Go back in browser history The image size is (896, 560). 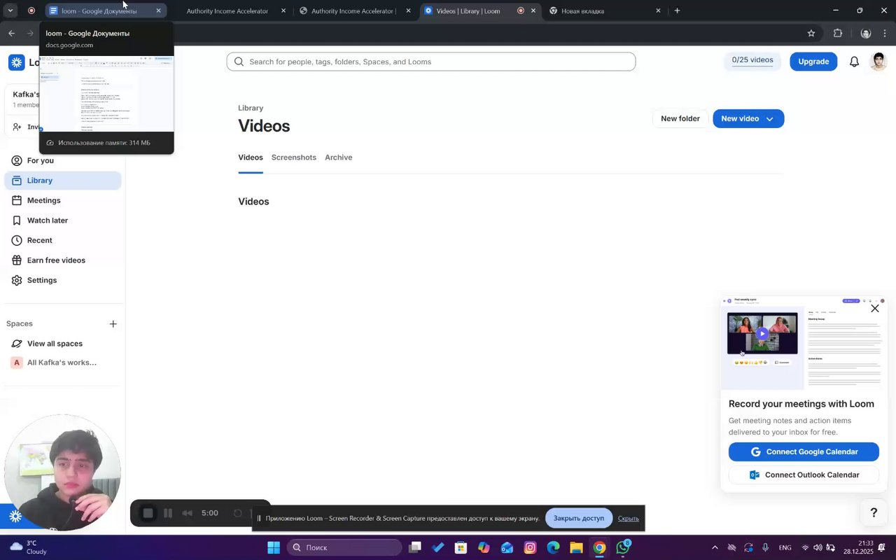point(11,33)
